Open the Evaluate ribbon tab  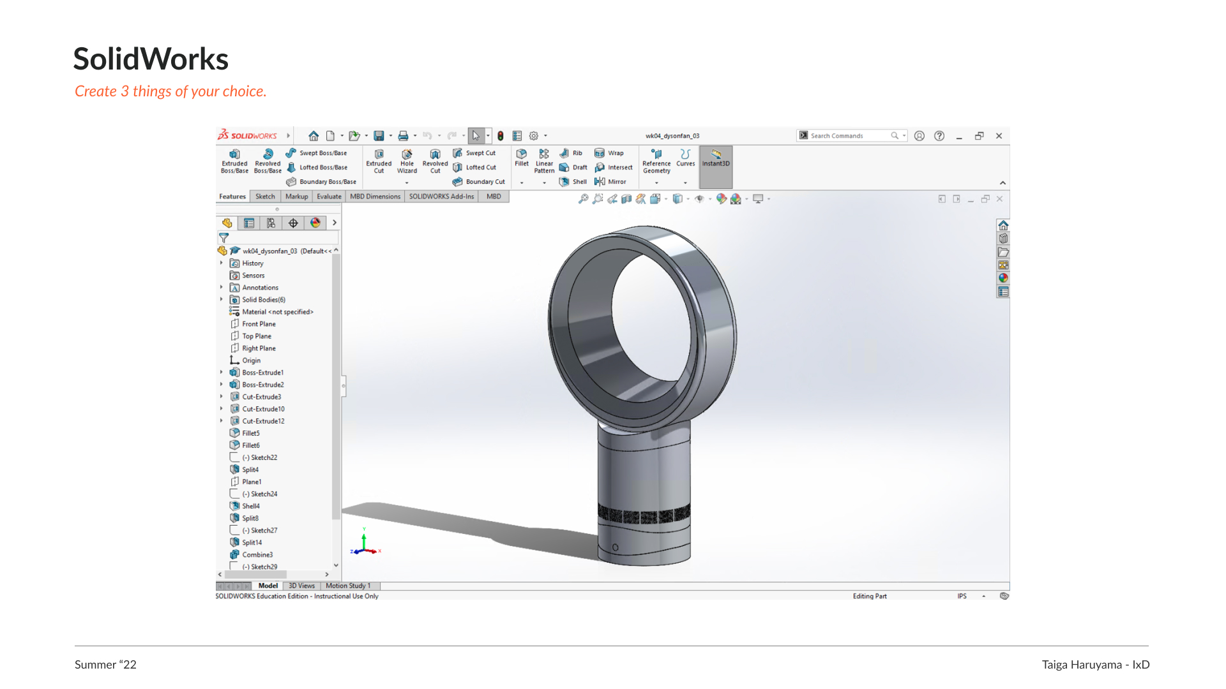coord(329,196)
